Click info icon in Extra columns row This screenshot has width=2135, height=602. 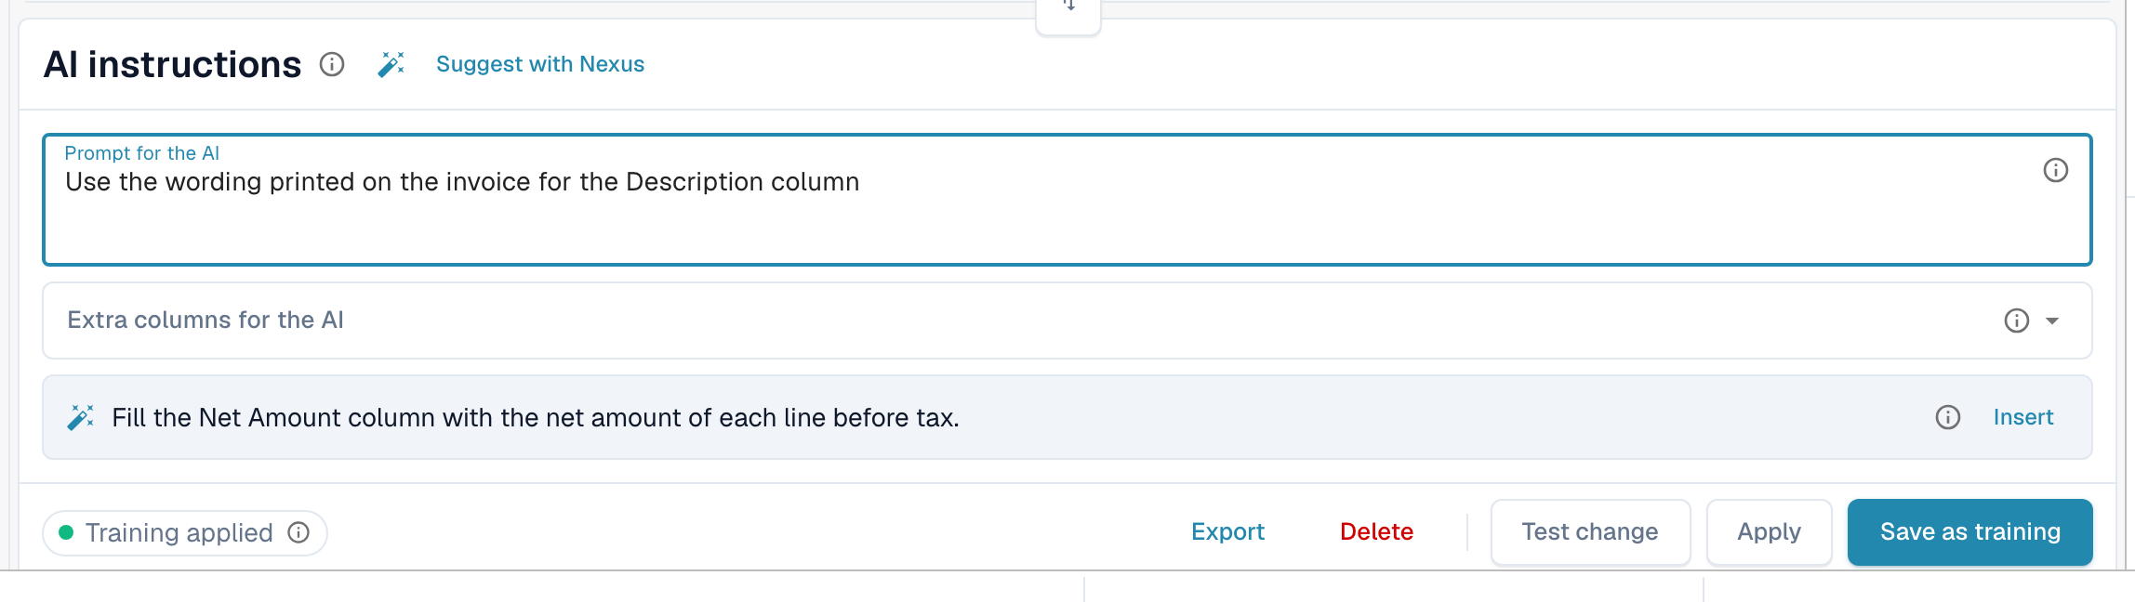[x=2016, y=321]
